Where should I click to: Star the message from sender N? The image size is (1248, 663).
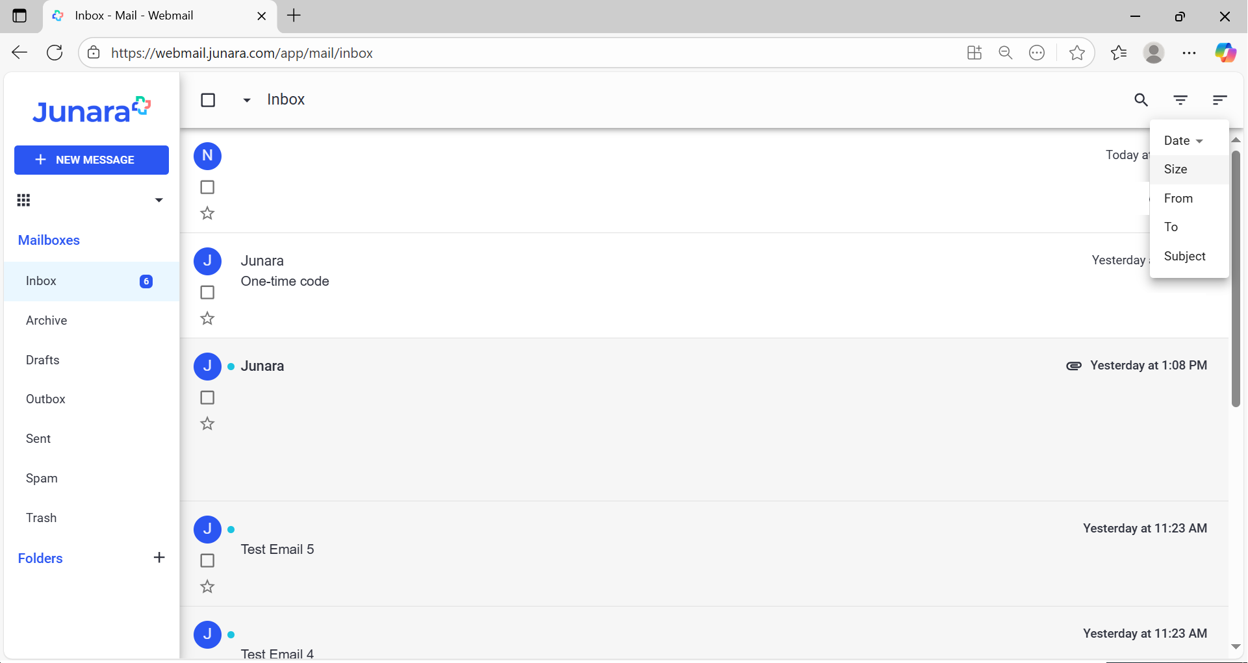pyautogui.click(x=207, y=213)
